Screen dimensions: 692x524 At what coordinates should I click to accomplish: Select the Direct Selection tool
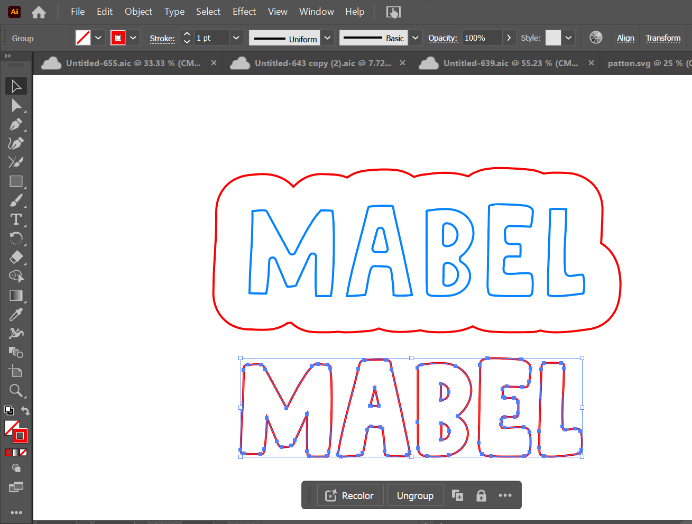click(16, 106)
